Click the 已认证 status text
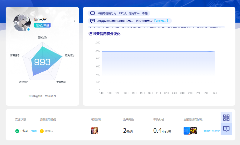The image size is (240, 145). 25,131
